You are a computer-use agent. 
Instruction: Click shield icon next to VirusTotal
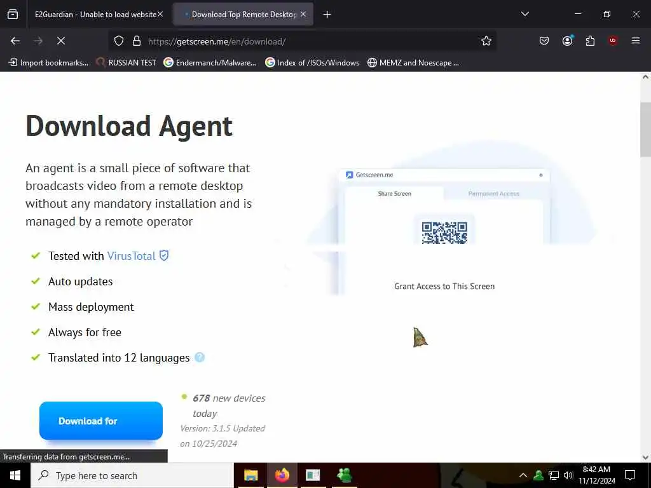coord(164,255)
